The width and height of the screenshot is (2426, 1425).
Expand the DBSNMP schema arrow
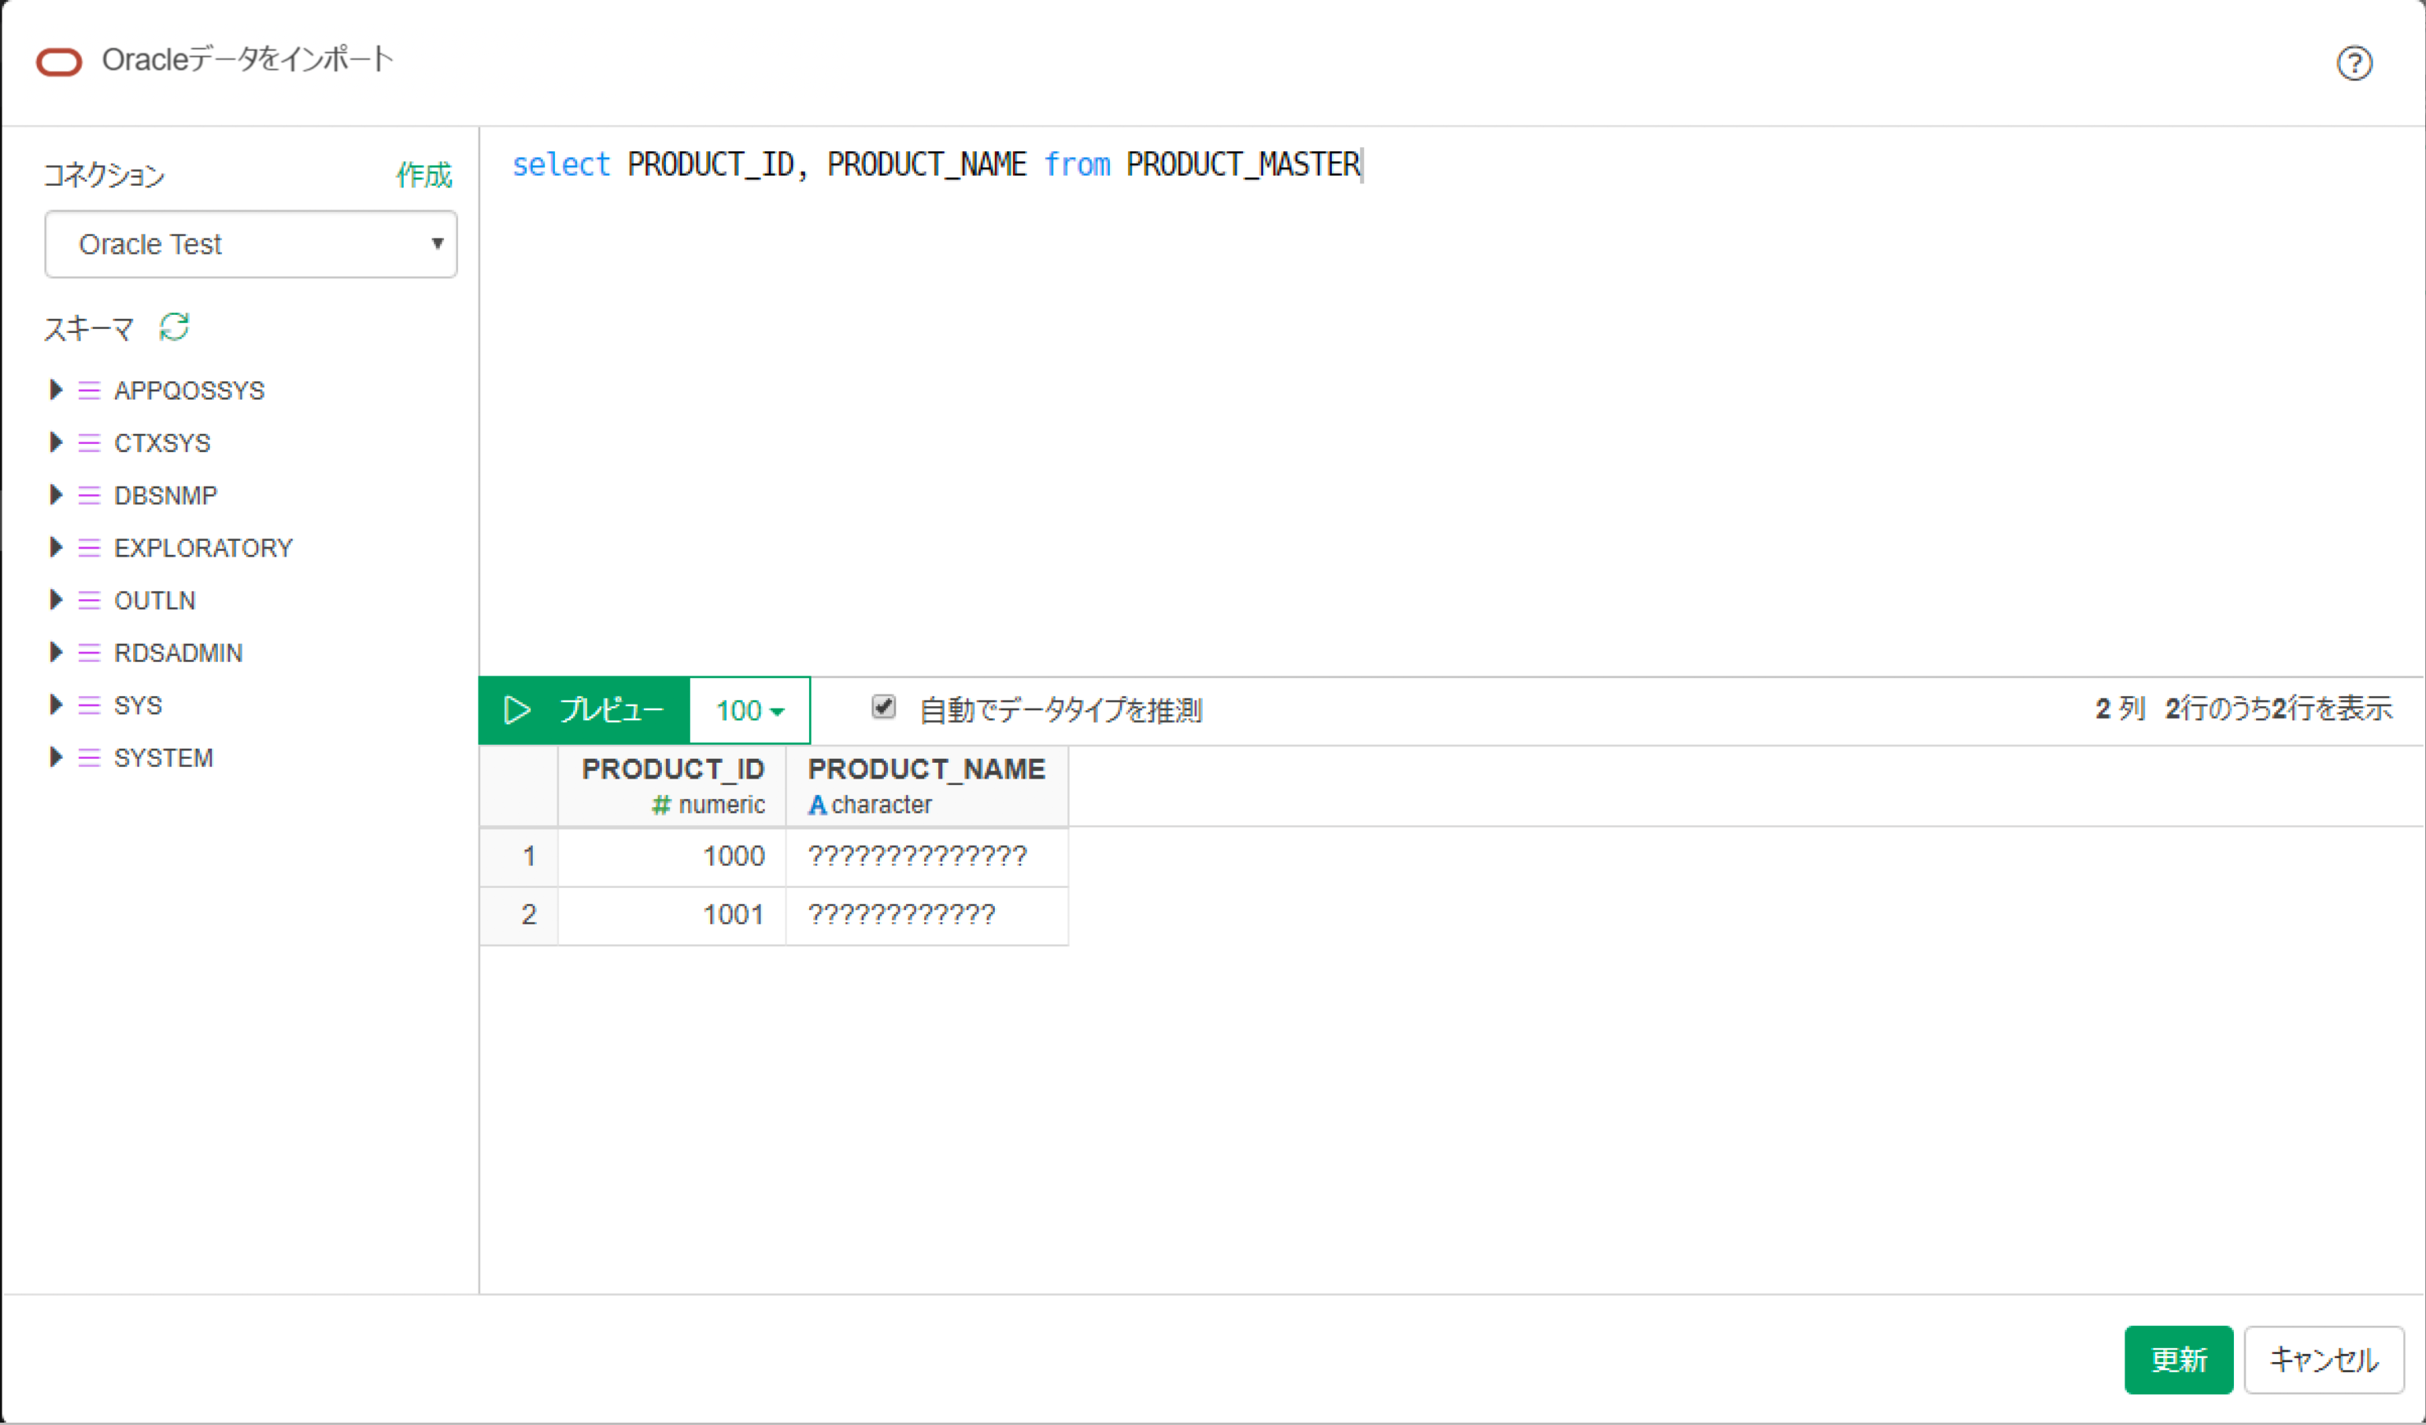click(x=56, y=495)
